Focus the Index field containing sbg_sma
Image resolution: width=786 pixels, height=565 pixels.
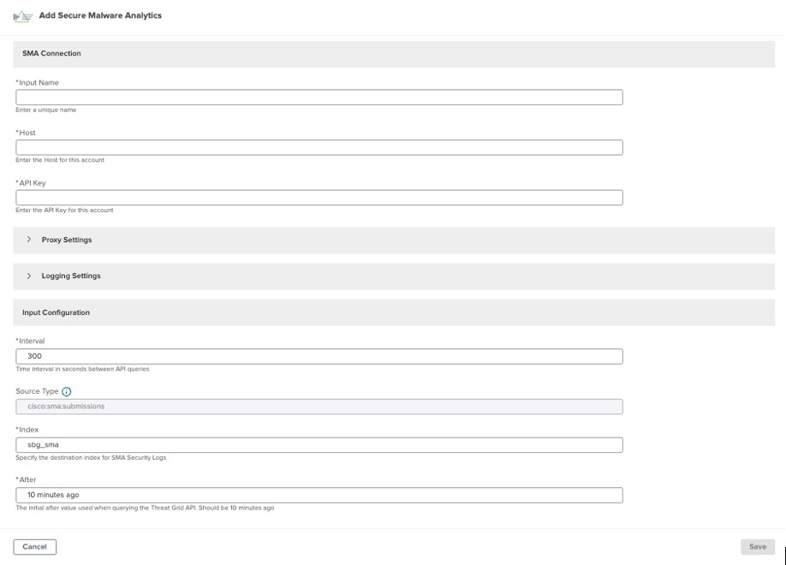click(319, 445)
